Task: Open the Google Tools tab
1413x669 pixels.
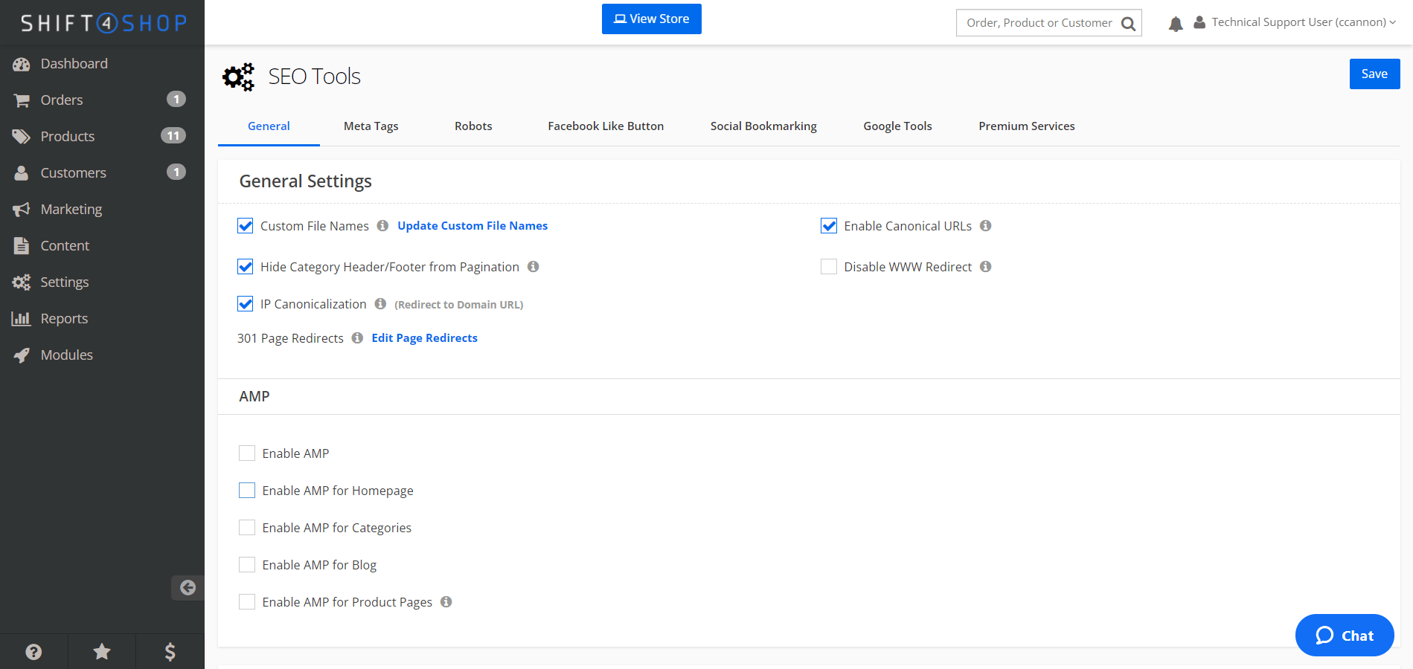Action: coord(897,126)
